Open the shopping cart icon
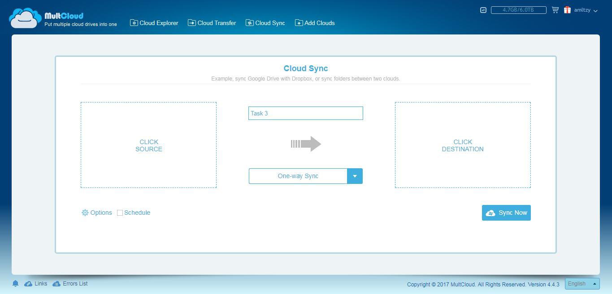This screenshot has width=612, height=294. [555, 10]
